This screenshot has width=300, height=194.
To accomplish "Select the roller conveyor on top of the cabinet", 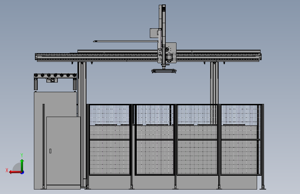I will click(55, 76).
